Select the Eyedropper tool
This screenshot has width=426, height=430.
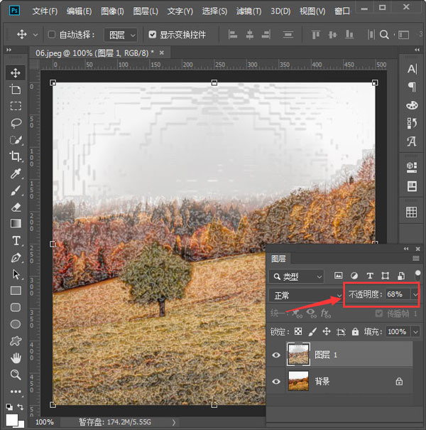[x=16, y=173]
